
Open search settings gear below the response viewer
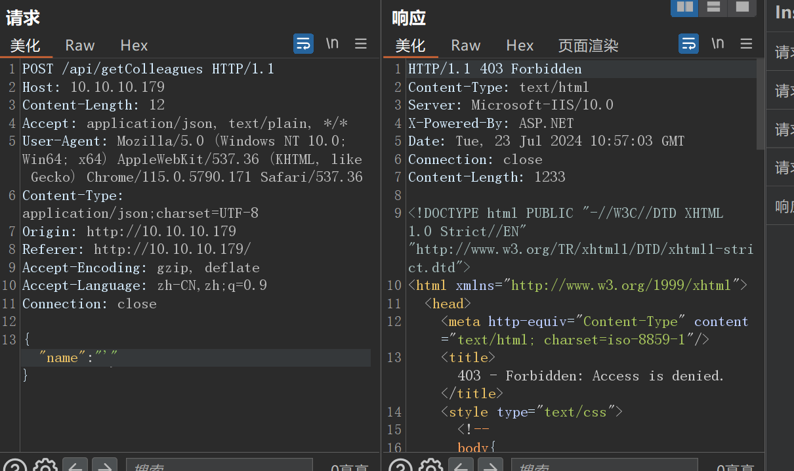[x=430, y=467]
